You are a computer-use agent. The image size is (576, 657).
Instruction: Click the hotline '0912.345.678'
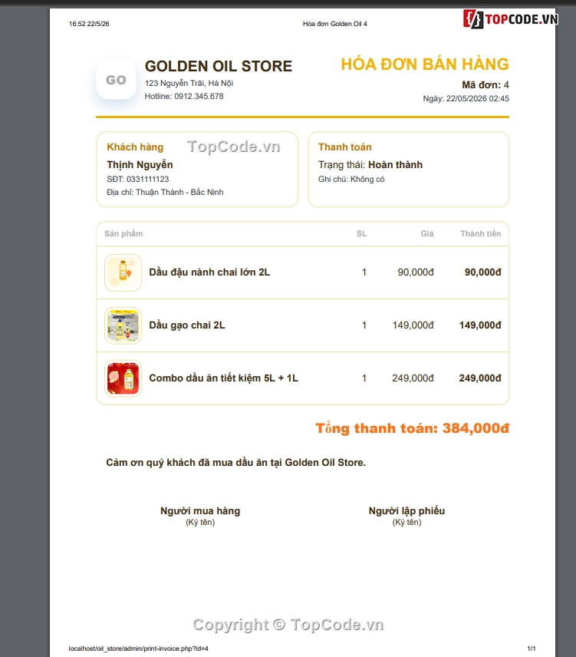199,97
